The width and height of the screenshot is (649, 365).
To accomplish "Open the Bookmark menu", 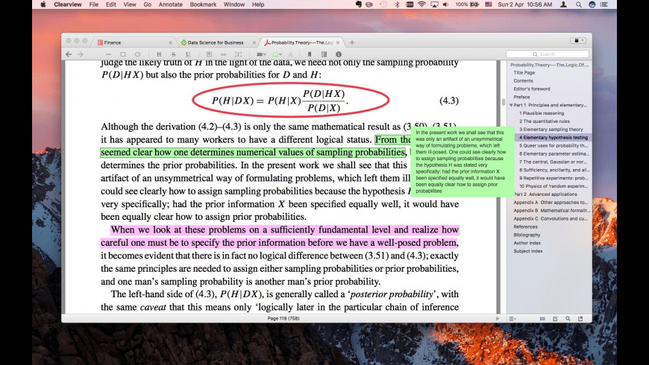I will pyautogui.click(x=203, y=4).
